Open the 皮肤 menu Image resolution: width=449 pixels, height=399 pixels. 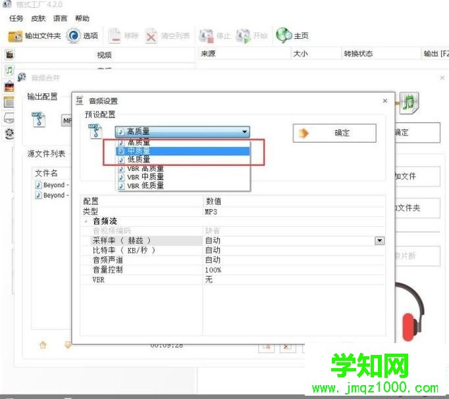[x=38, y=18]
